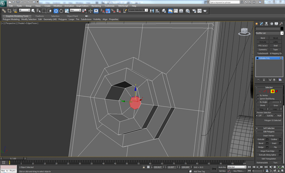Select the Polygon sub-object level icon
The height and width of the screenshot is (173, 285).
pos(273,91)
